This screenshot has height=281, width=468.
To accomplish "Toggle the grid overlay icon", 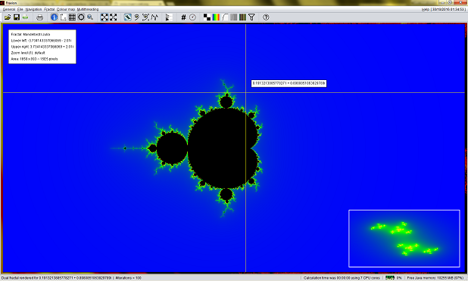I will tap(72, 17).
